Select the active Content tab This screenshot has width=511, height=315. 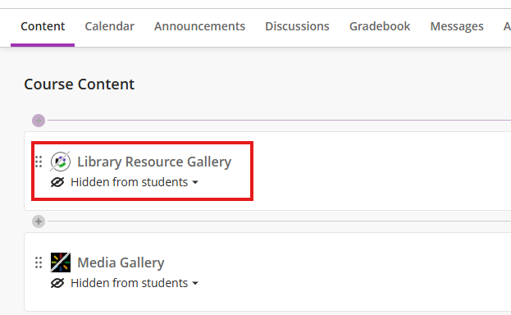coord(43,26)
